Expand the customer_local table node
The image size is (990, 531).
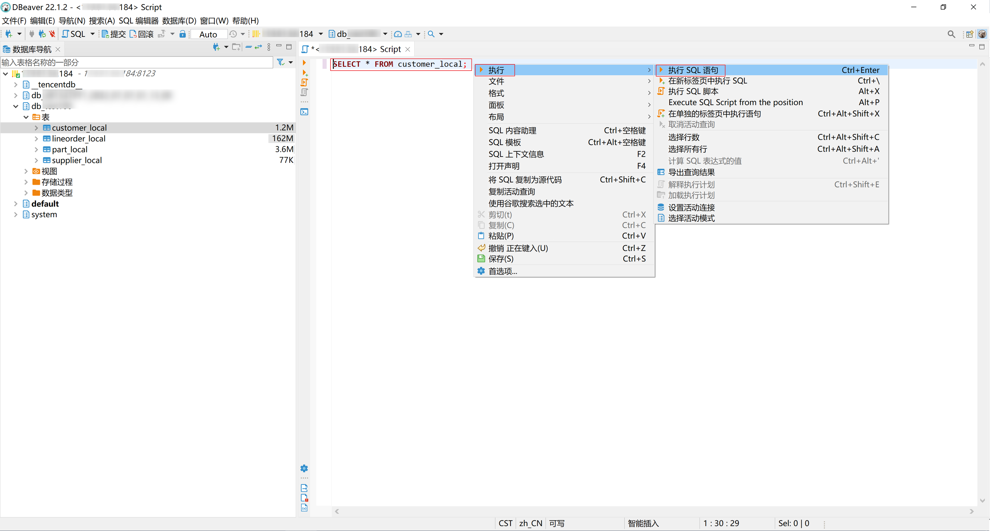click(x=36, y=128)
